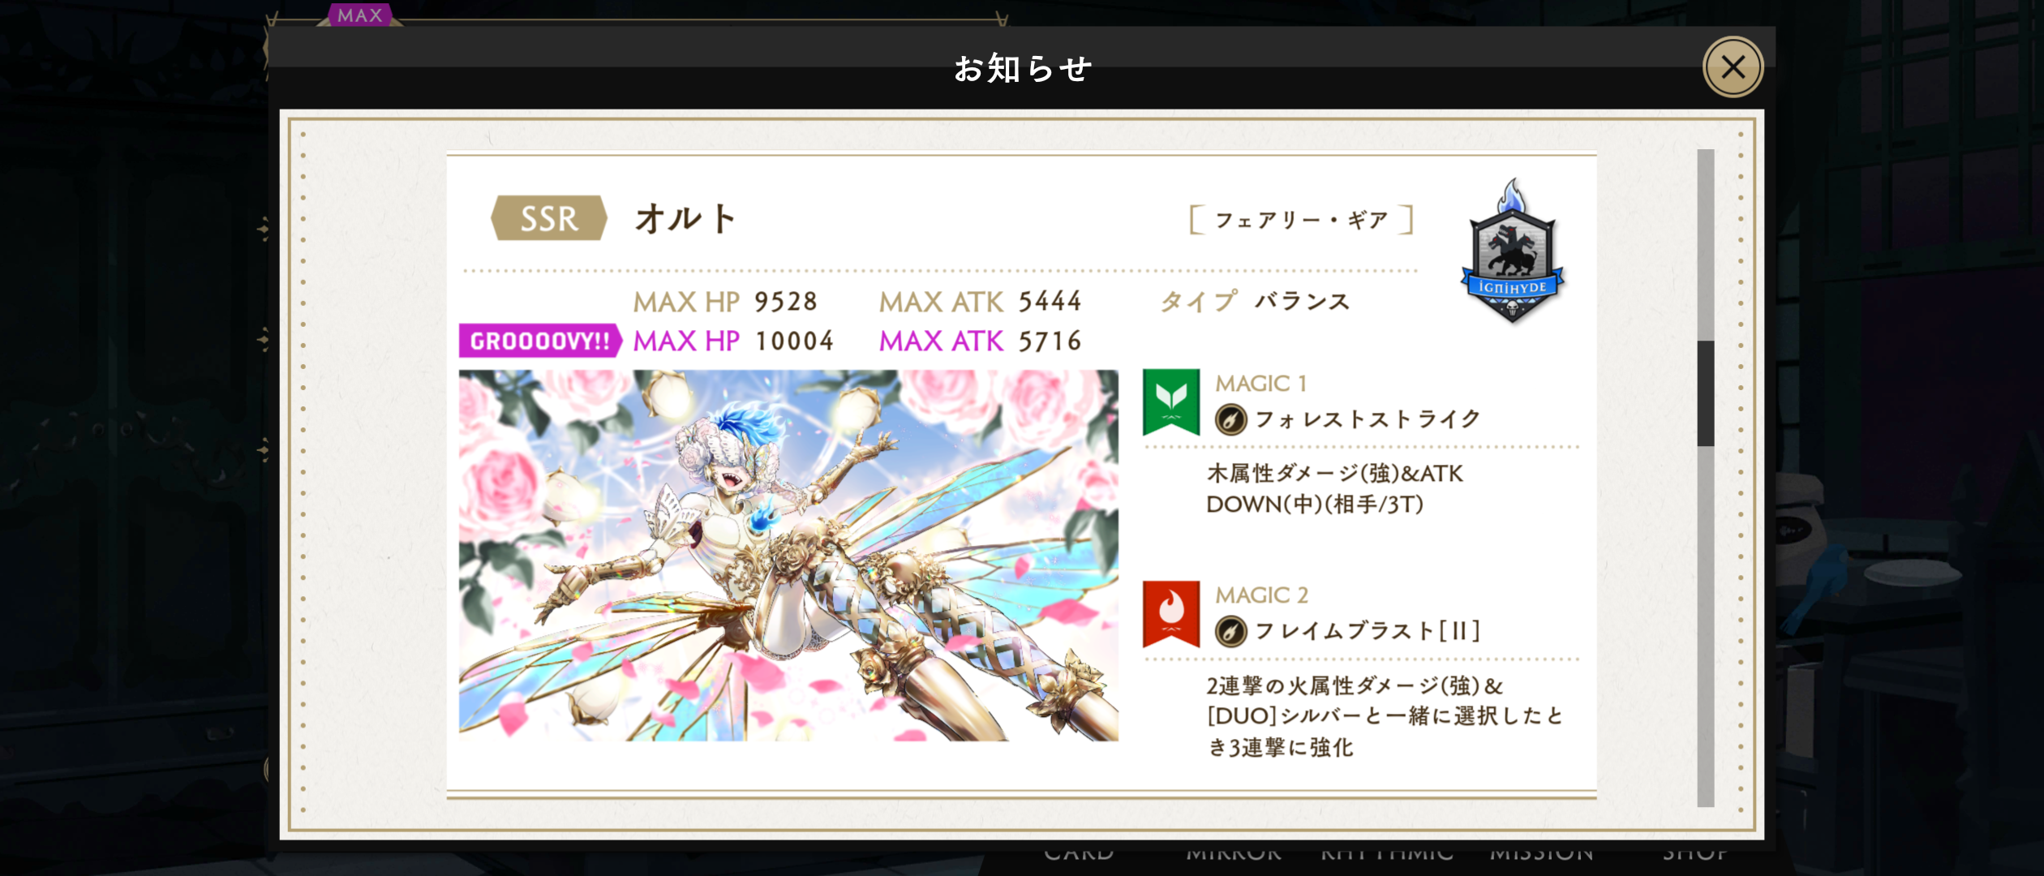Click the round icon beside フォレストストライク
This screenshot has width=2044, height=876.
click(1230, 419)
